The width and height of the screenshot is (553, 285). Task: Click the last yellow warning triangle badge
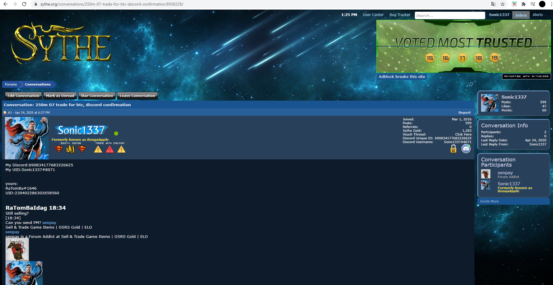pos(121,149)
